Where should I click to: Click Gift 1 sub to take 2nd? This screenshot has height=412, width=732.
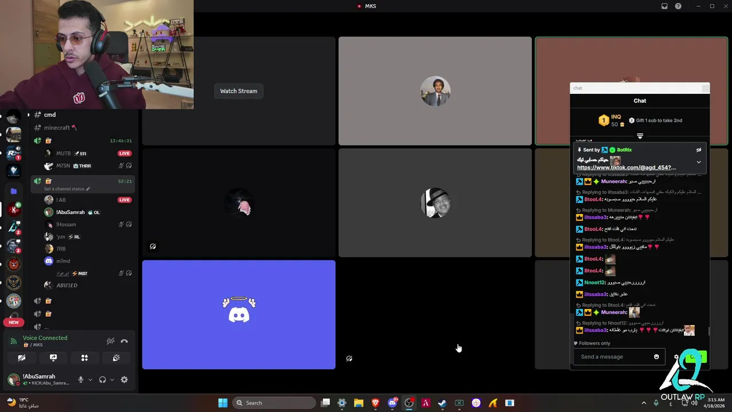(x=655, y=121)
